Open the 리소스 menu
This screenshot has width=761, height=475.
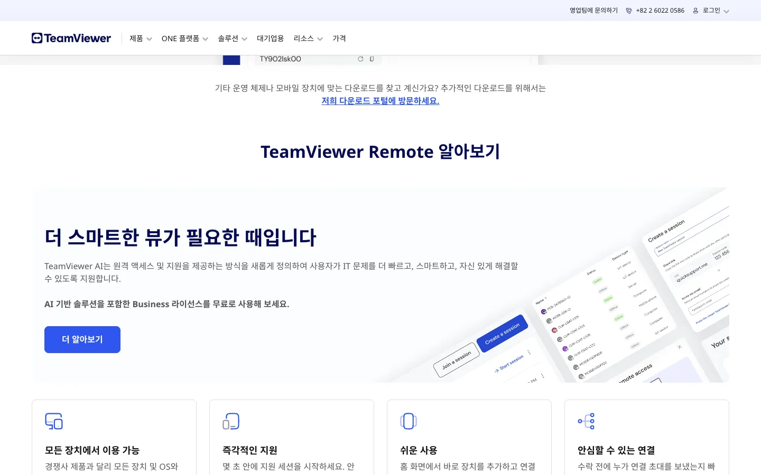pyautogui.click(x=303, y=39)
